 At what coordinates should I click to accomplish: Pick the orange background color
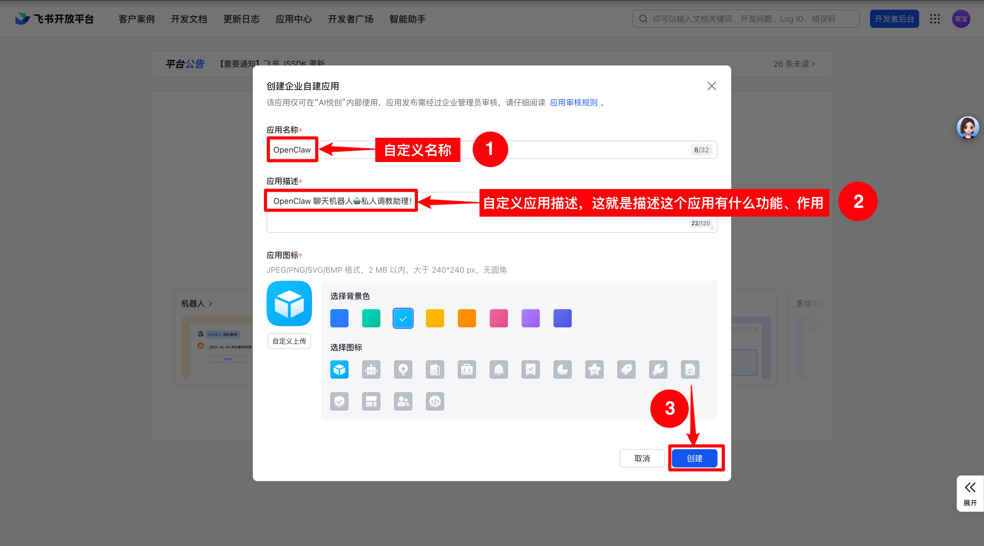(x=467, y=318)
